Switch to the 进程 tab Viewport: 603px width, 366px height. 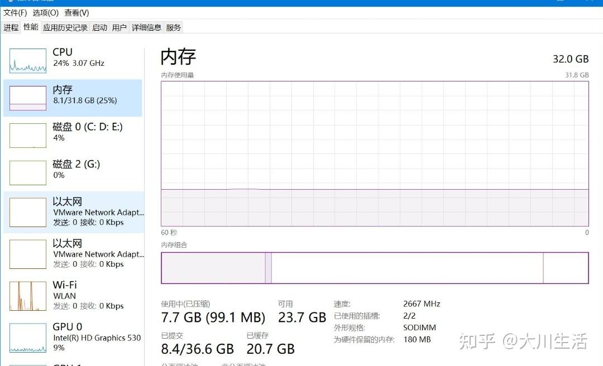tap(11, 27)
